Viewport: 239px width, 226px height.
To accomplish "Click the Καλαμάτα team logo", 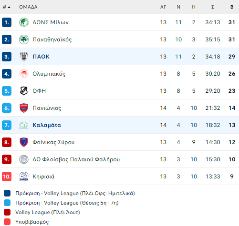I will 24,125.
